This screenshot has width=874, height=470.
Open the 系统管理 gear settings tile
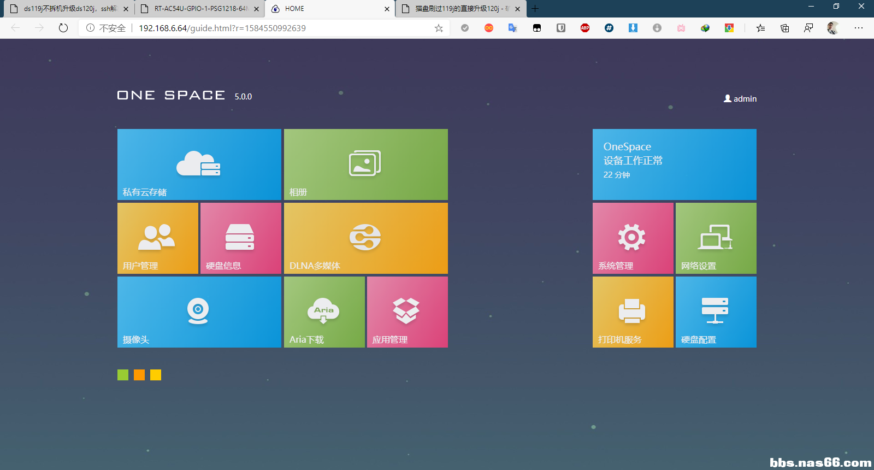point(633,238)
